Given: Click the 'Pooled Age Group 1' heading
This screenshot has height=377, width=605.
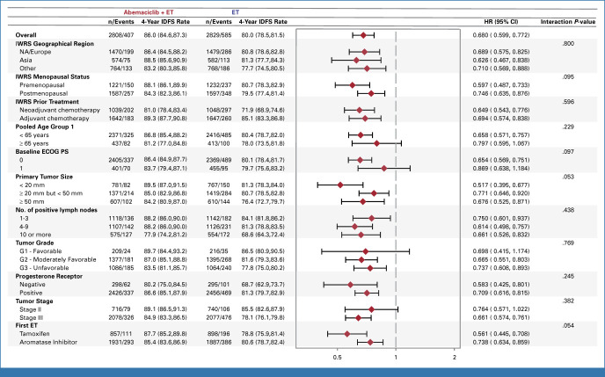Looking at the screenshot, I should [44, 127].
